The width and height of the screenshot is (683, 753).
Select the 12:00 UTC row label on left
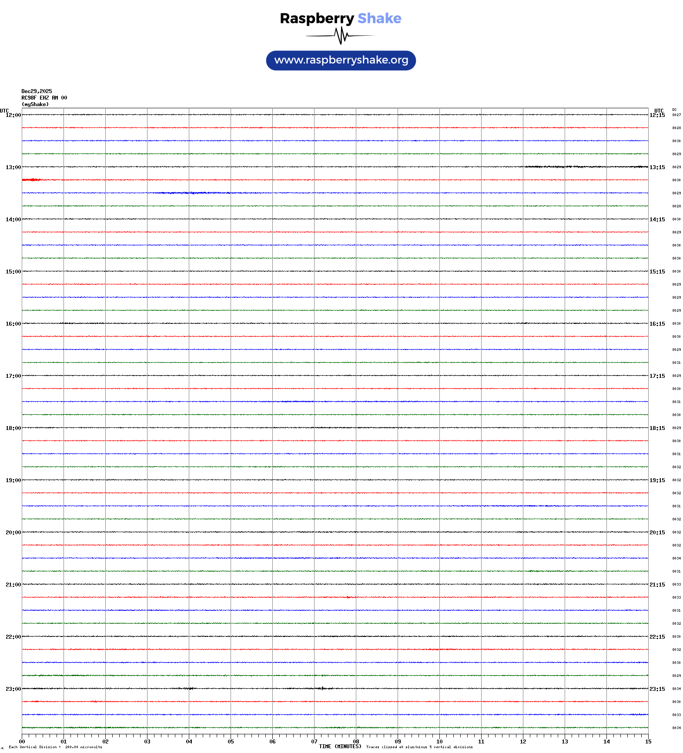pos(13,115)
